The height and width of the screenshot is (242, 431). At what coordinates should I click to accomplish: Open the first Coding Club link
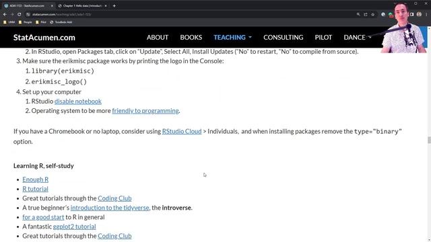pyautogui.click(x=114, y=198)
